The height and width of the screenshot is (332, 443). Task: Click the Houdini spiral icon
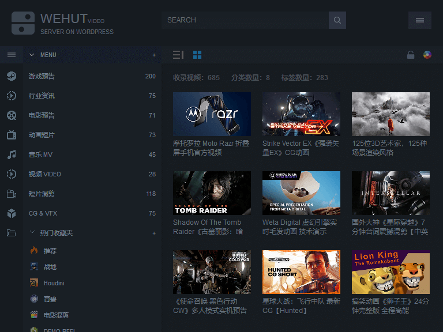tap(34, 282)
